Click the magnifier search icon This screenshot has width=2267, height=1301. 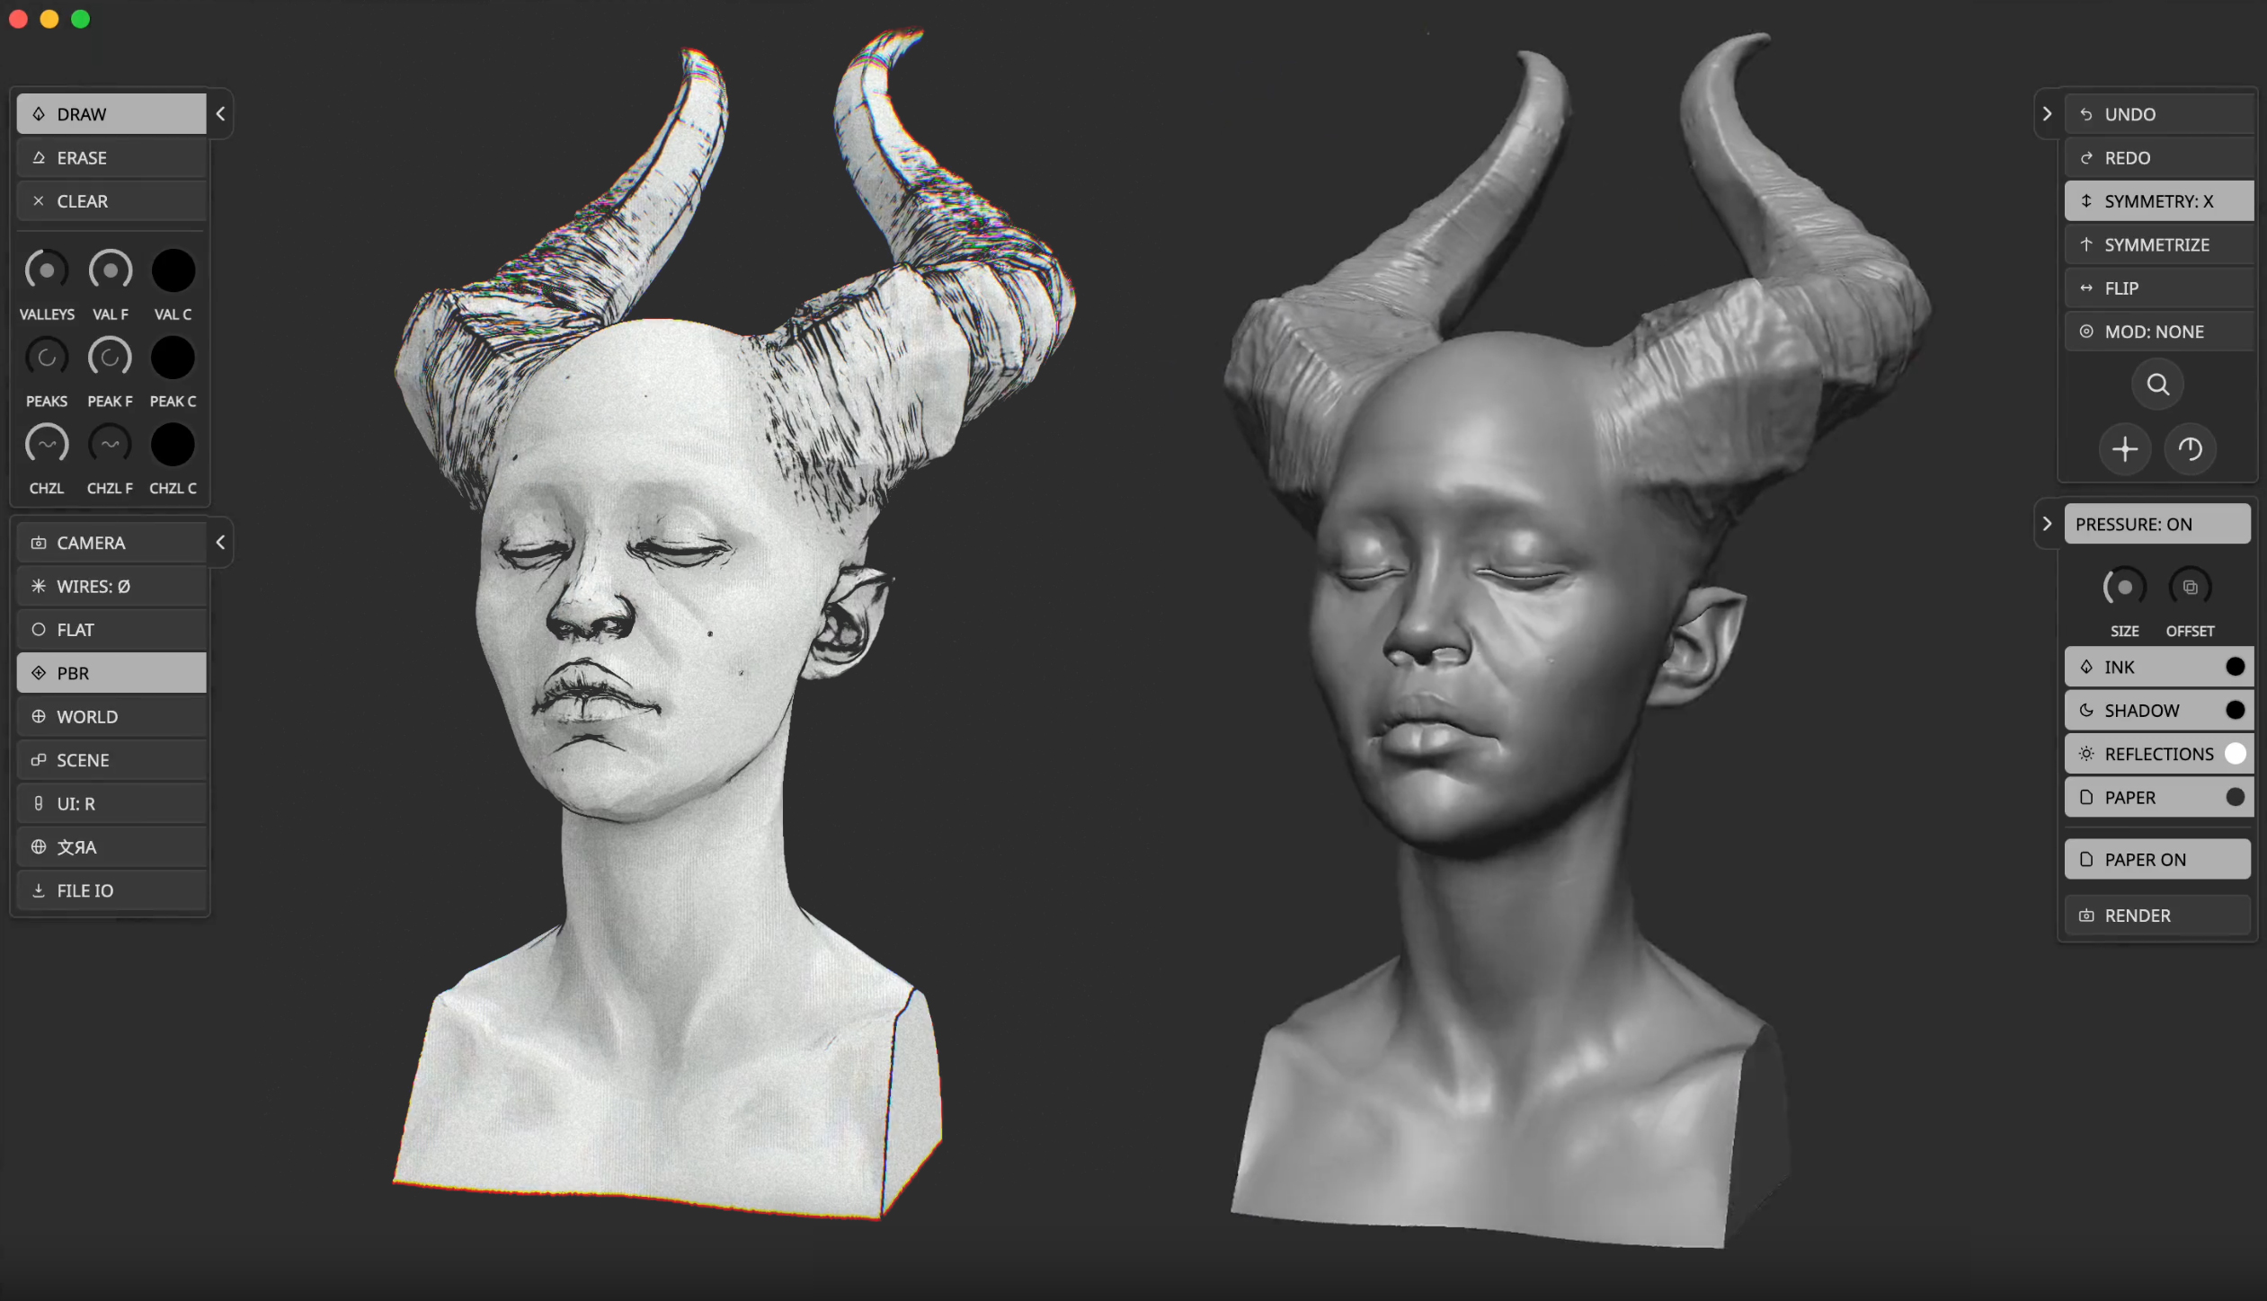coord(2157,385)
